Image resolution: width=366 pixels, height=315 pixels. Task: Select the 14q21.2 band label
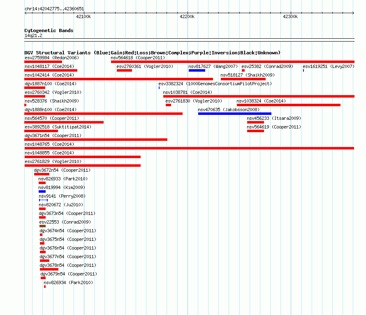point(33,35)
